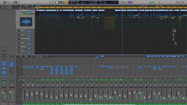The height and width of the screenshot is (105, 187).
Task: Open the Functions menu in Tracks area
Action: coord(27,6)
